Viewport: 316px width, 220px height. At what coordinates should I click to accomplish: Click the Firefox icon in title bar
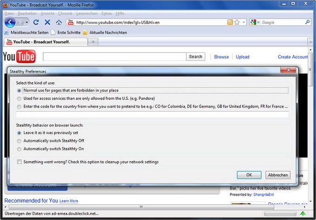click(6, 5)
